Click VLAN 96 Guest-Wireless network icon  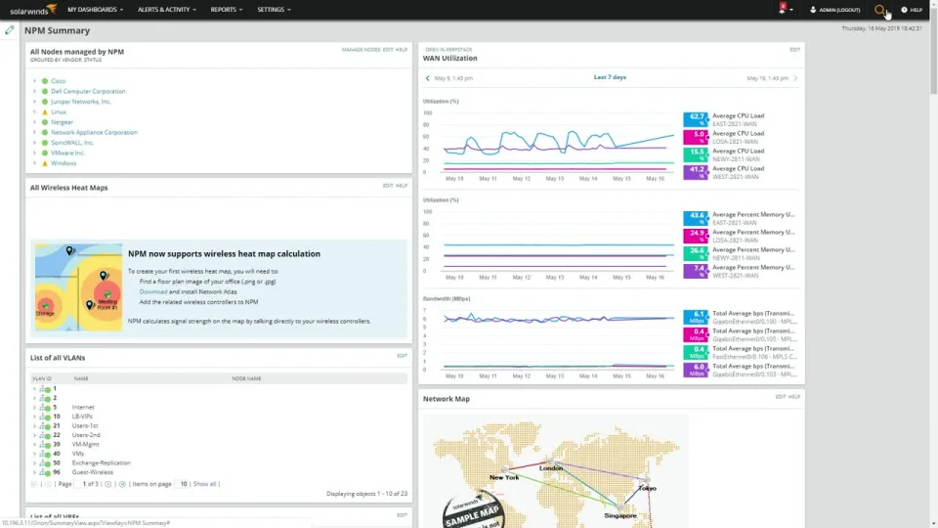(x=45, y=472)
